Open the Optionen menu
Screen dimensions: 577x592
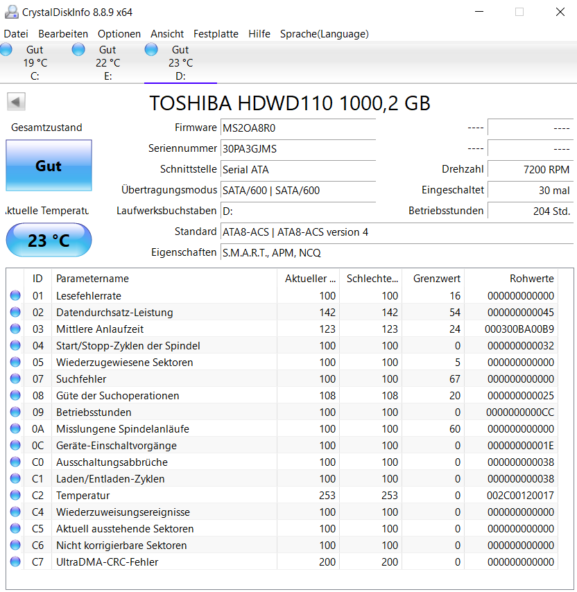119,34
